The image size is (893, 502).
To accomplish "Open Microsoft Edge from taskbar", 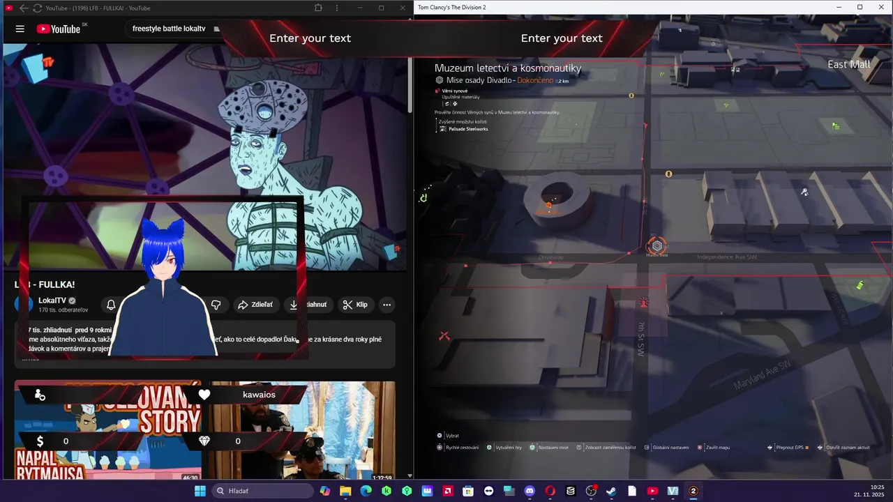I will [366, 491].
